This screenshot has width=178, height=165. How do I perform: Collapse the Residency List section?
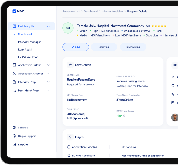pyautogui.click(x=49, y=26)
